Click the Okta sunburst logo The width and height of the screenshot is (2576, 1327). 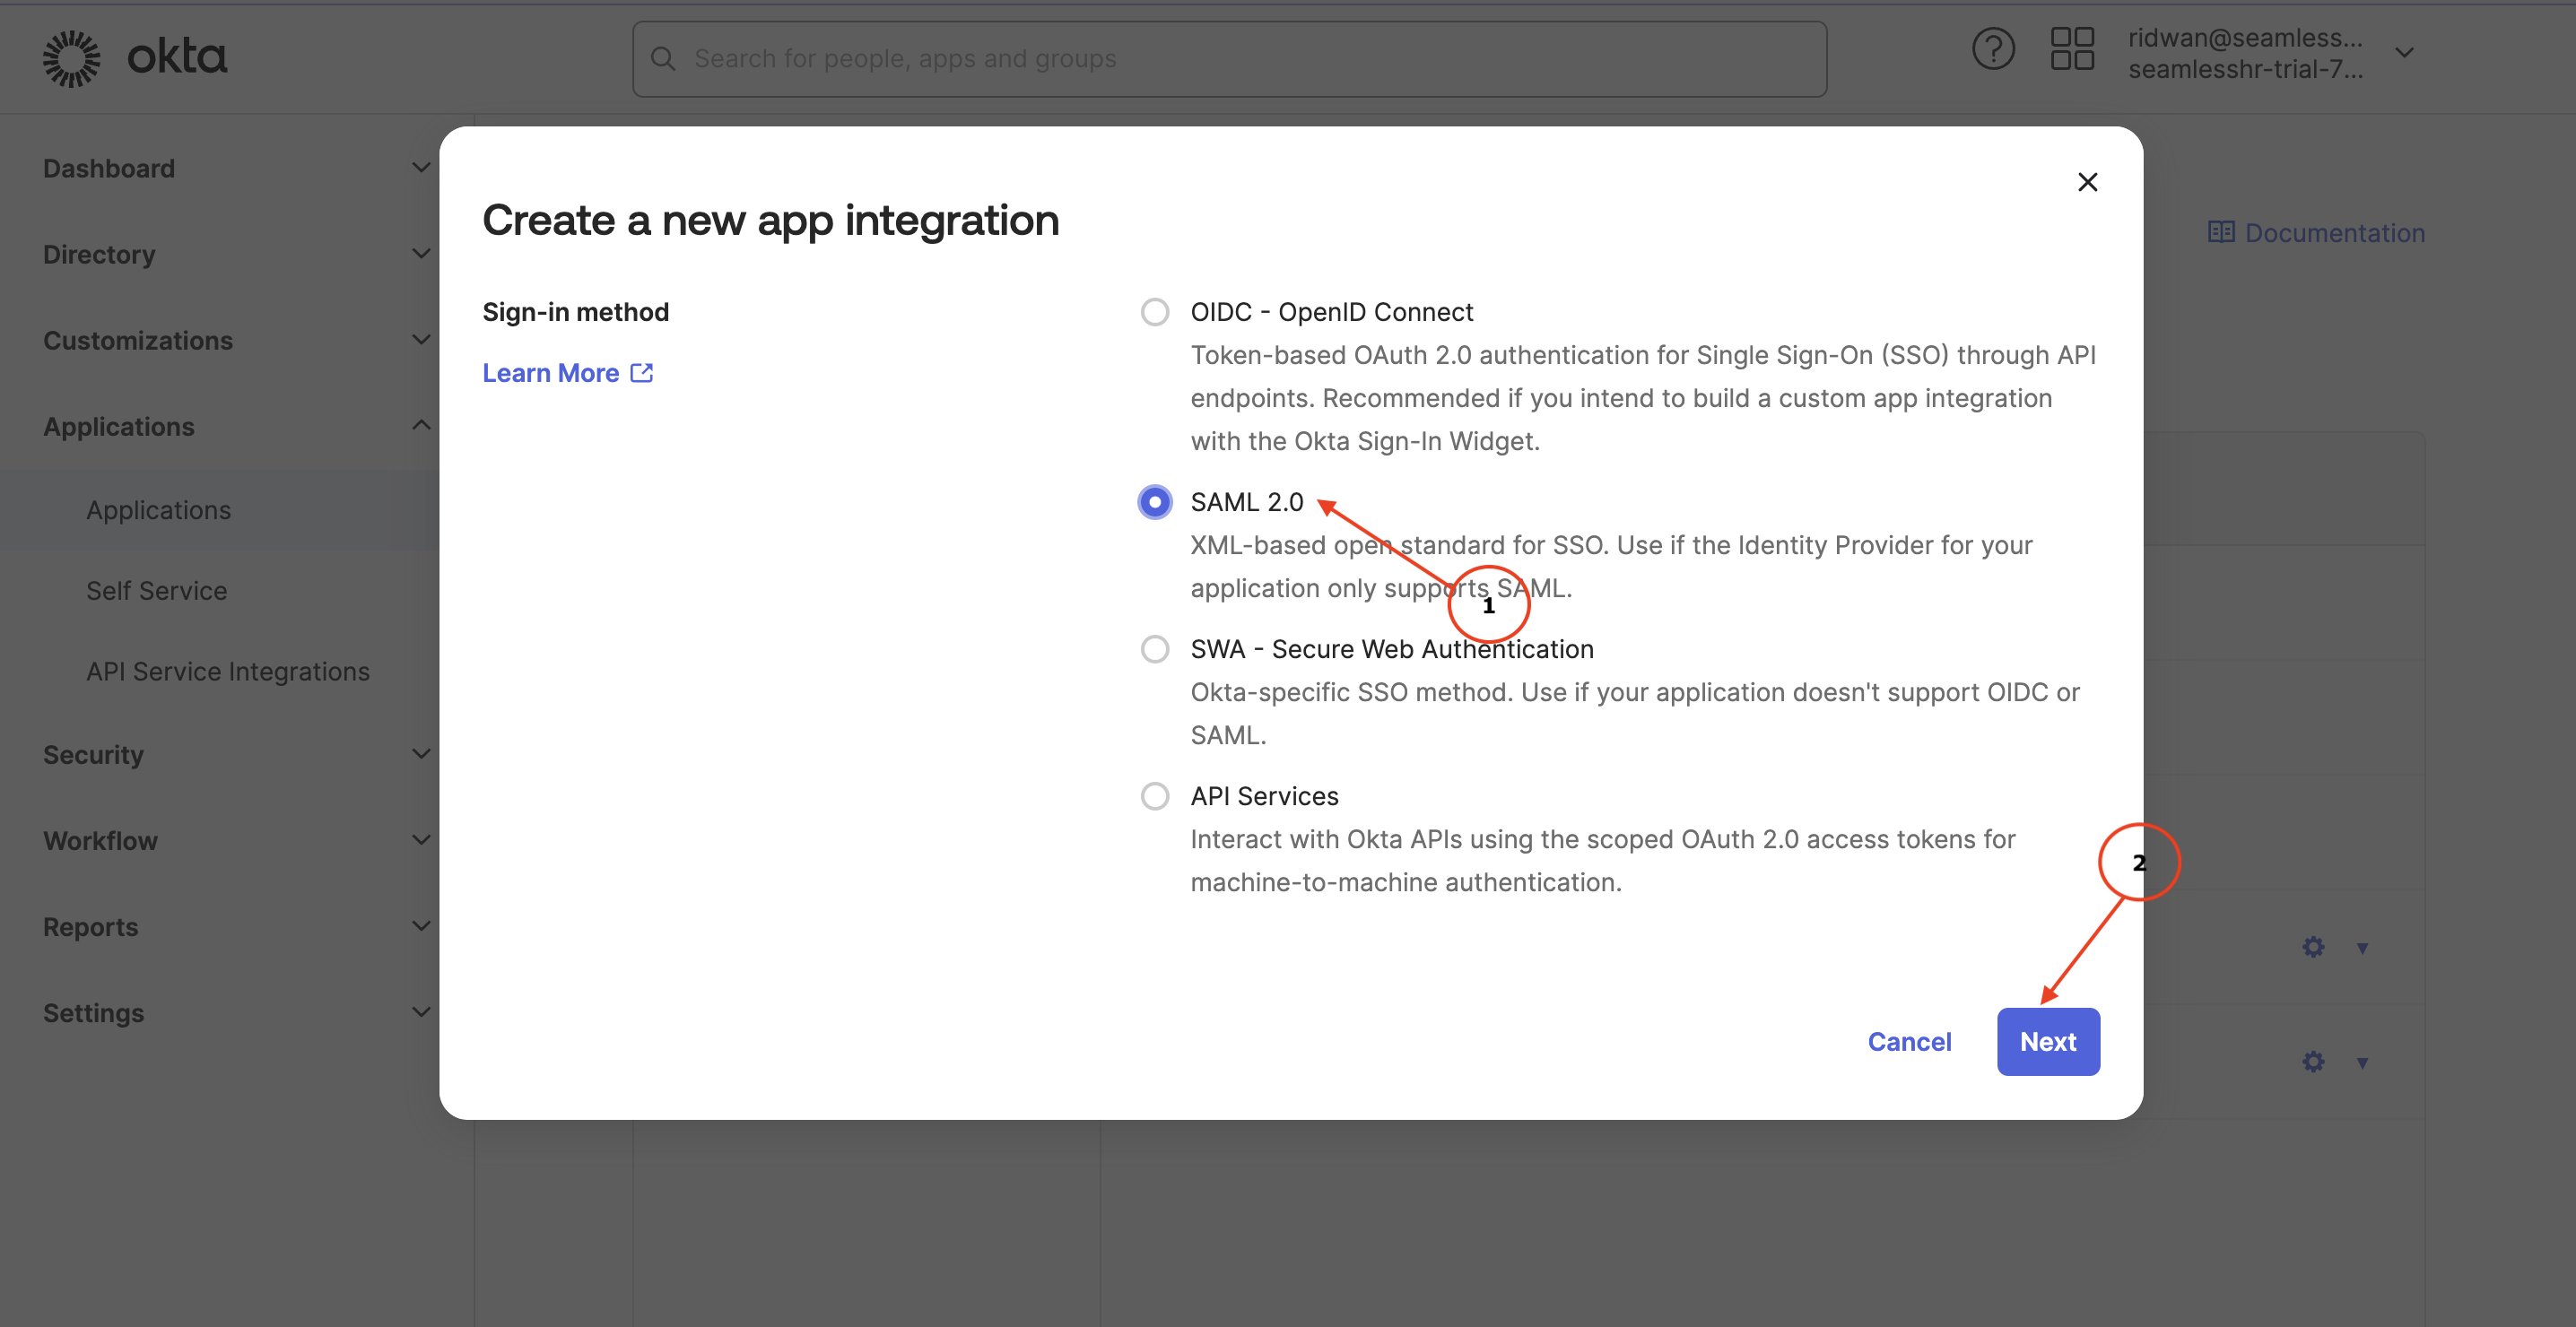pyautogui.click(x=71, y=58)
